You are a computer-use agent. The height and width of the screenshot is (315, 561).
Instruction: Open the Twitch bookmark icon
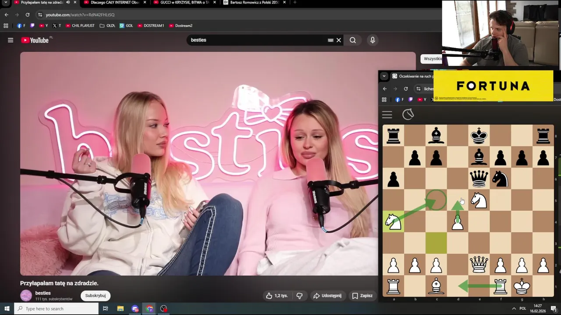point(32,26)
